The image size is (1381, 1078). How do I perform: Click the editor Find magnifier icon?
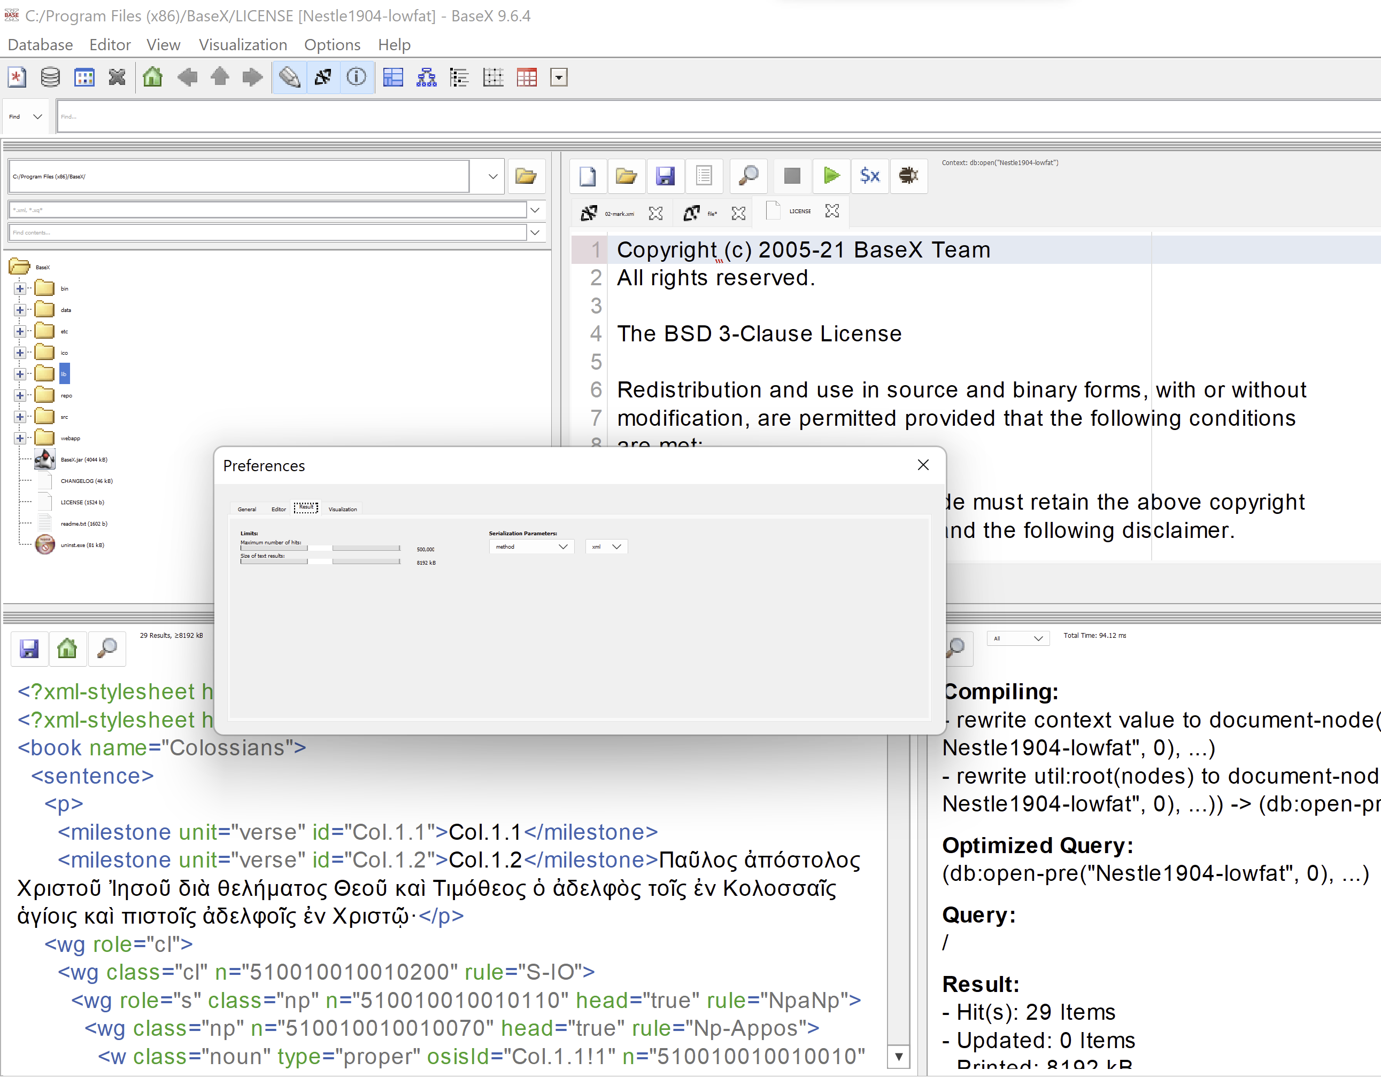pos(749,176)
